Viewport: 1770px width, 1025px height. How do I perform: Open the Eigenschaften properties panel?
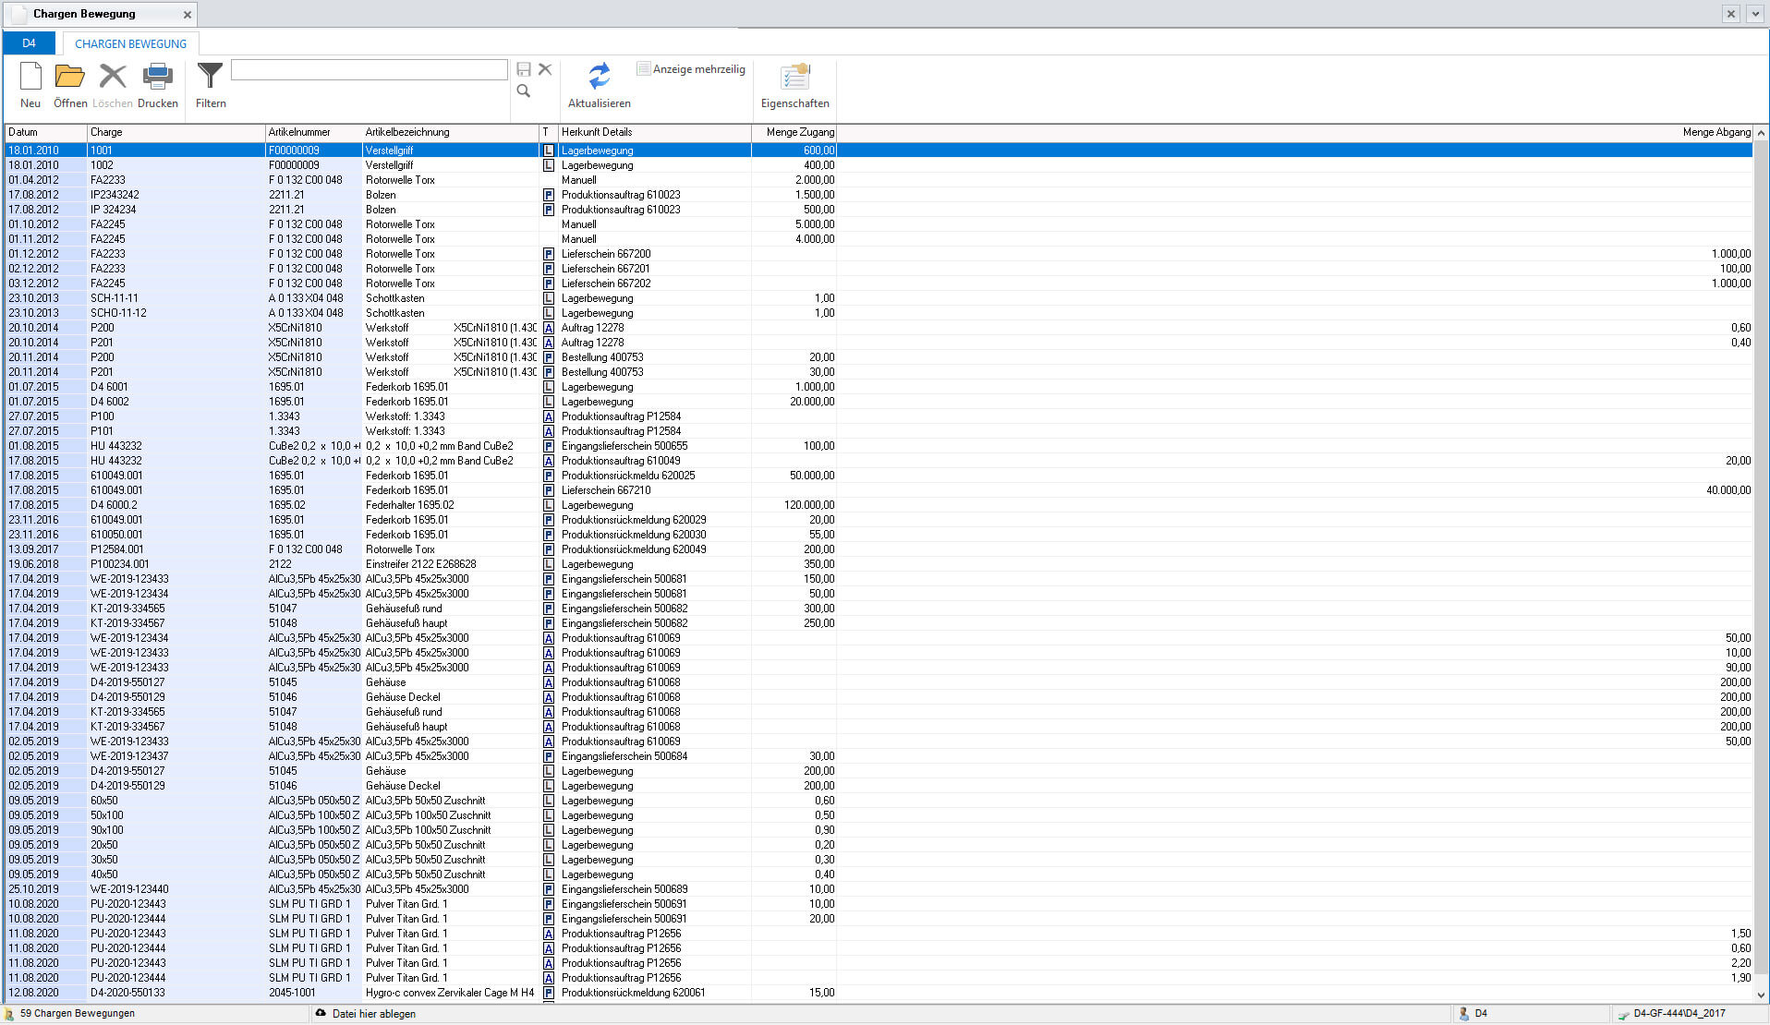794,84
